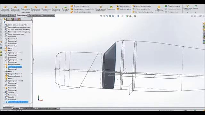
Task: Expand the Эскиз34 tree node
Action: tap(4, 92)
